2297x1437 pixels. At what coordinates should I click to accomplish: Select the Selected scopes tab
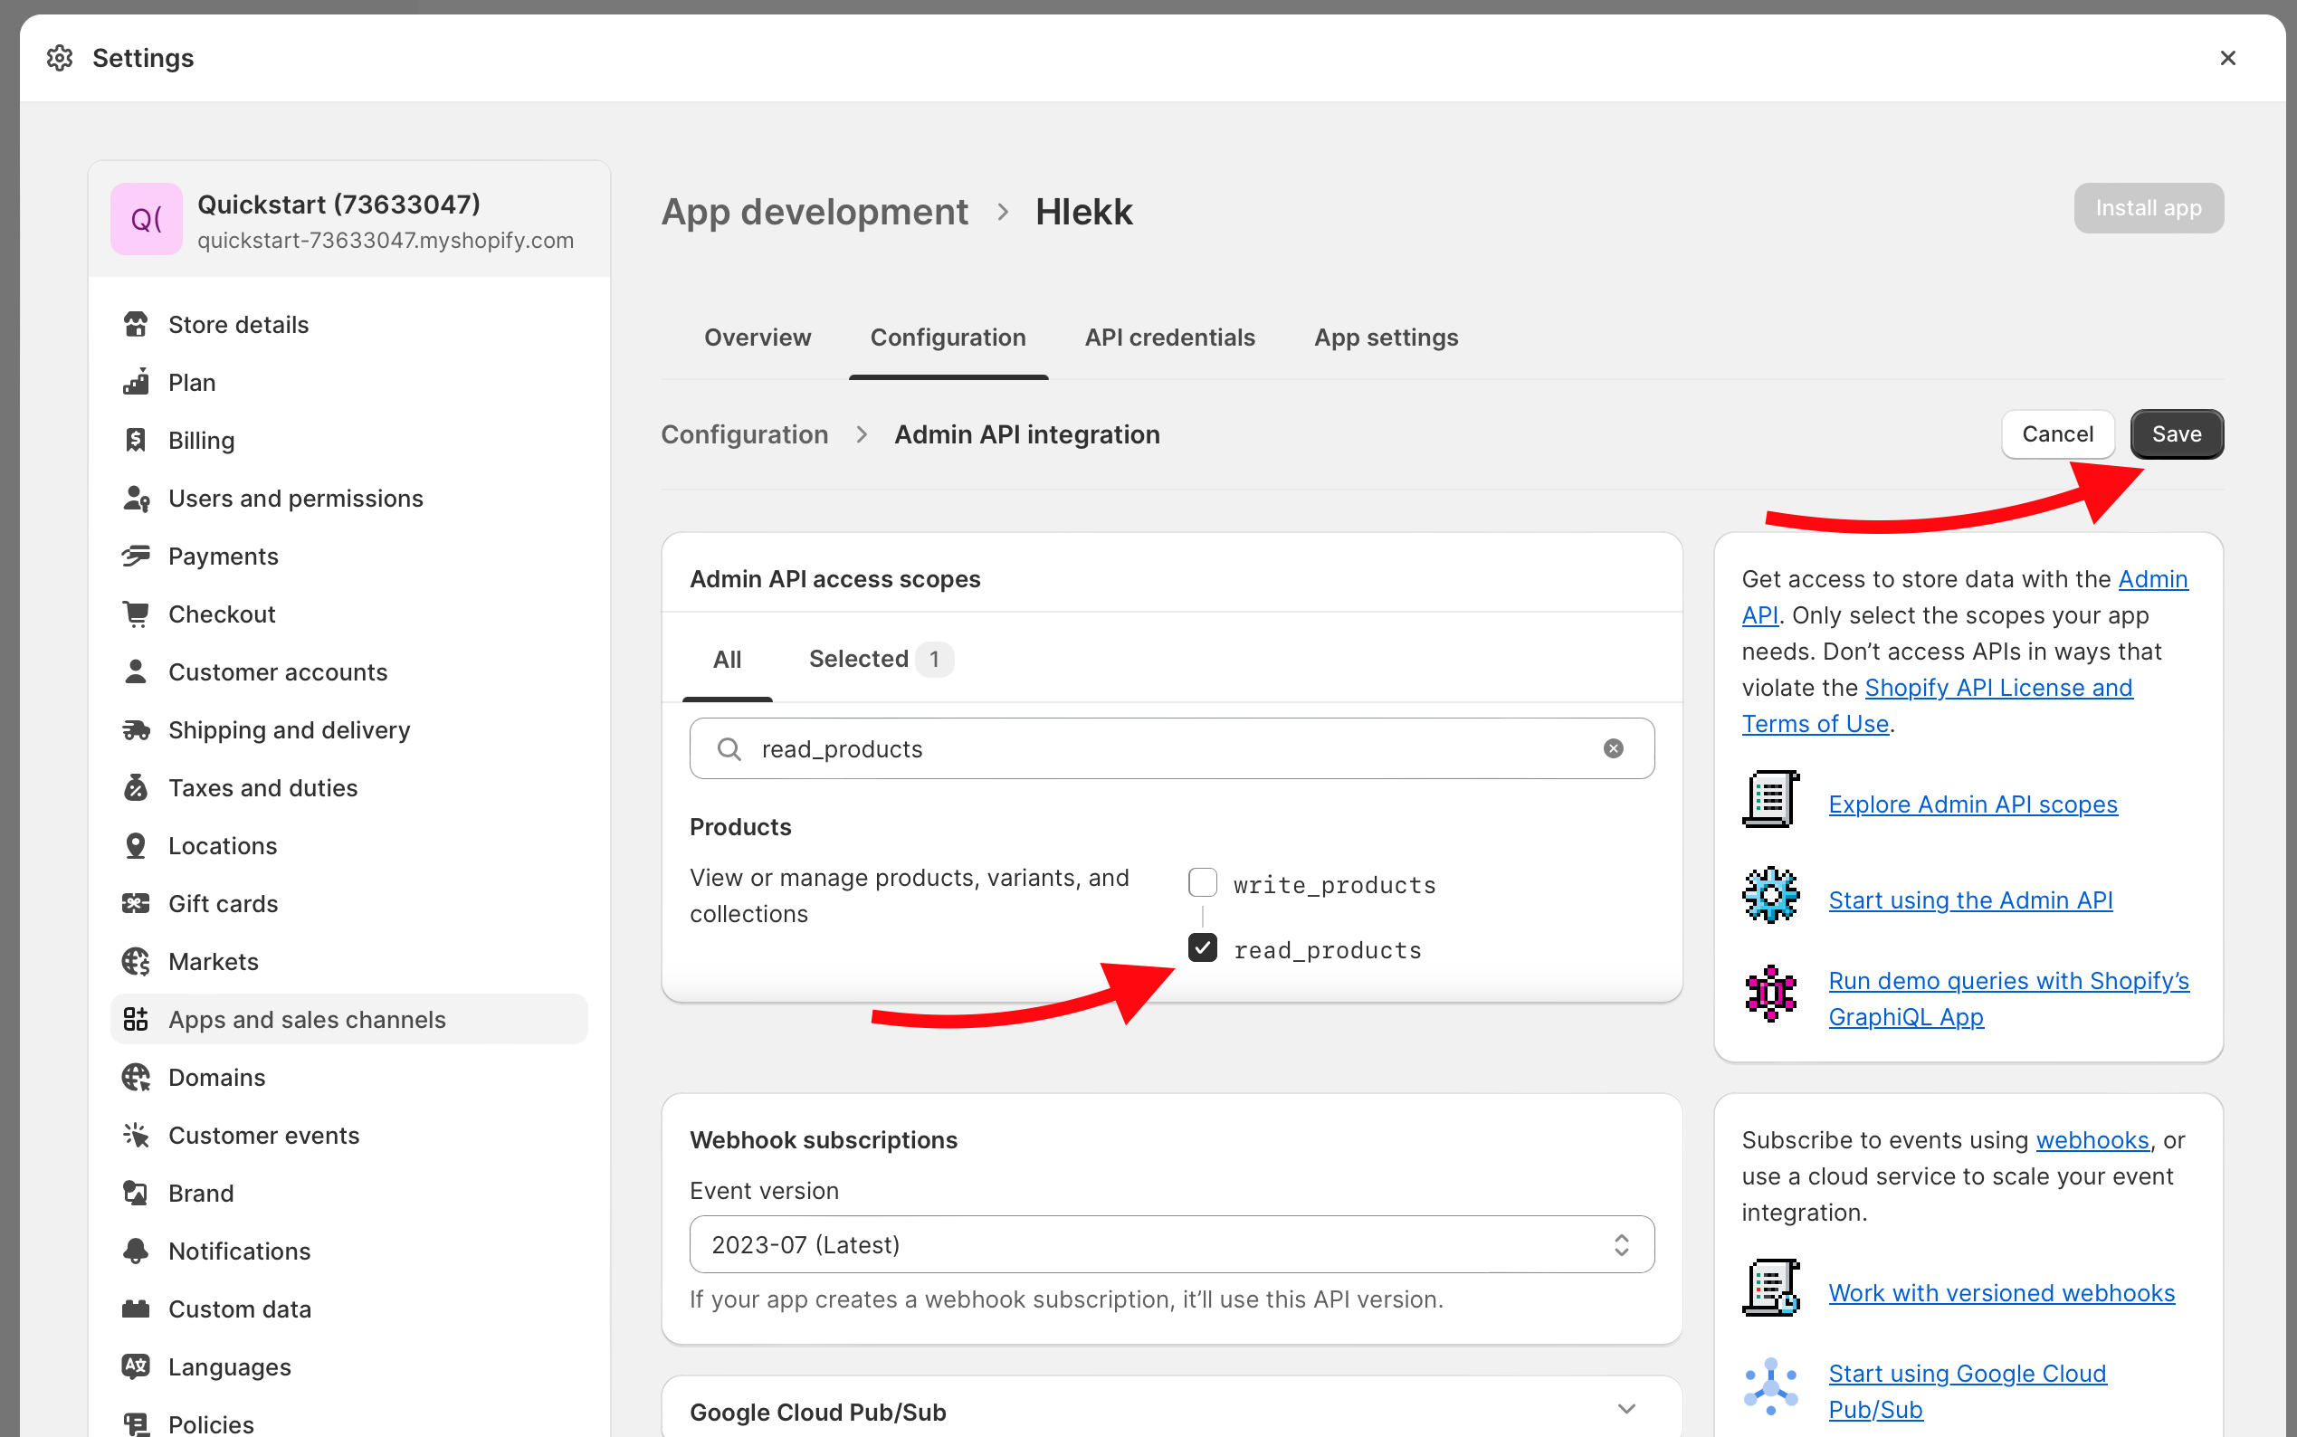[880, 659]
